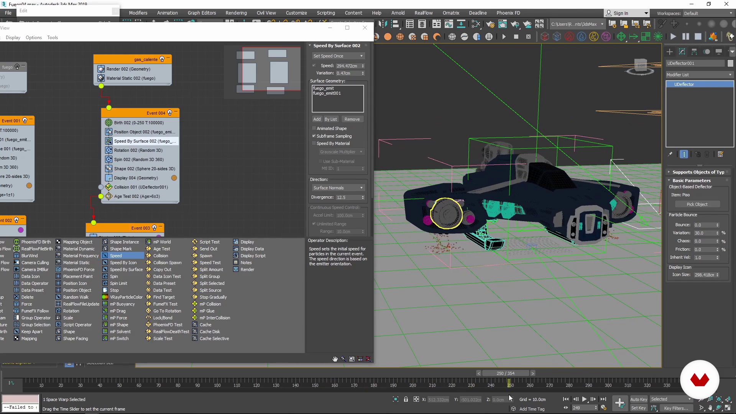This screenshot has height=414, width=736.
Task: Click the Time Configuration clock icon
Action: click(604, 408)
